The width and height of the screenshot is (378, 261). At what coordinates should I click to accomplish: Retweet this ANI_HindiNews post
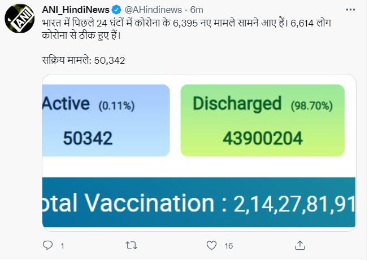[131, 245]
